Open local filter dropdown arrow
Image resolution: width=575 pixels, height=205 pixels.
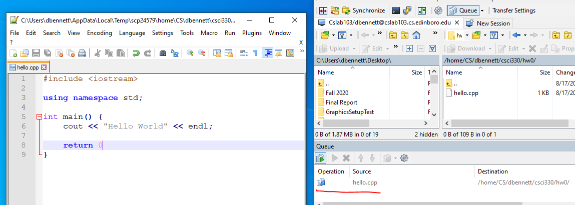351,35
